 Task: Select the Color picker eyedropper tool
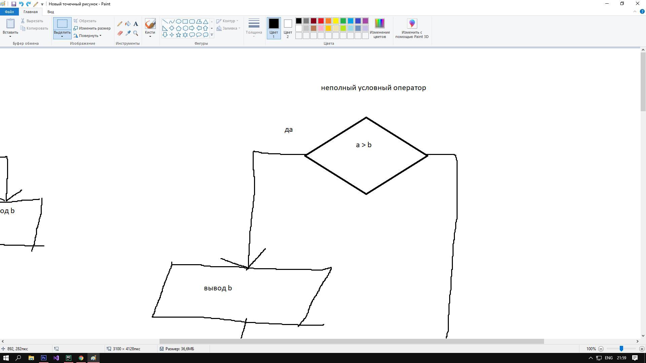coord(128,33)
